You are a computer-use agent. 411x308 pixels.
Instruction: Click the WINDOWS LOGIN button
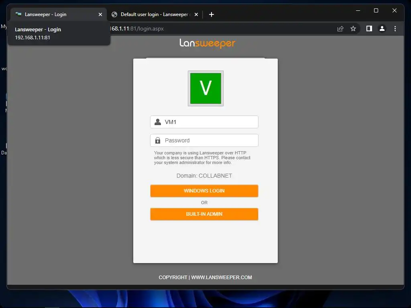tap(204, 190)
